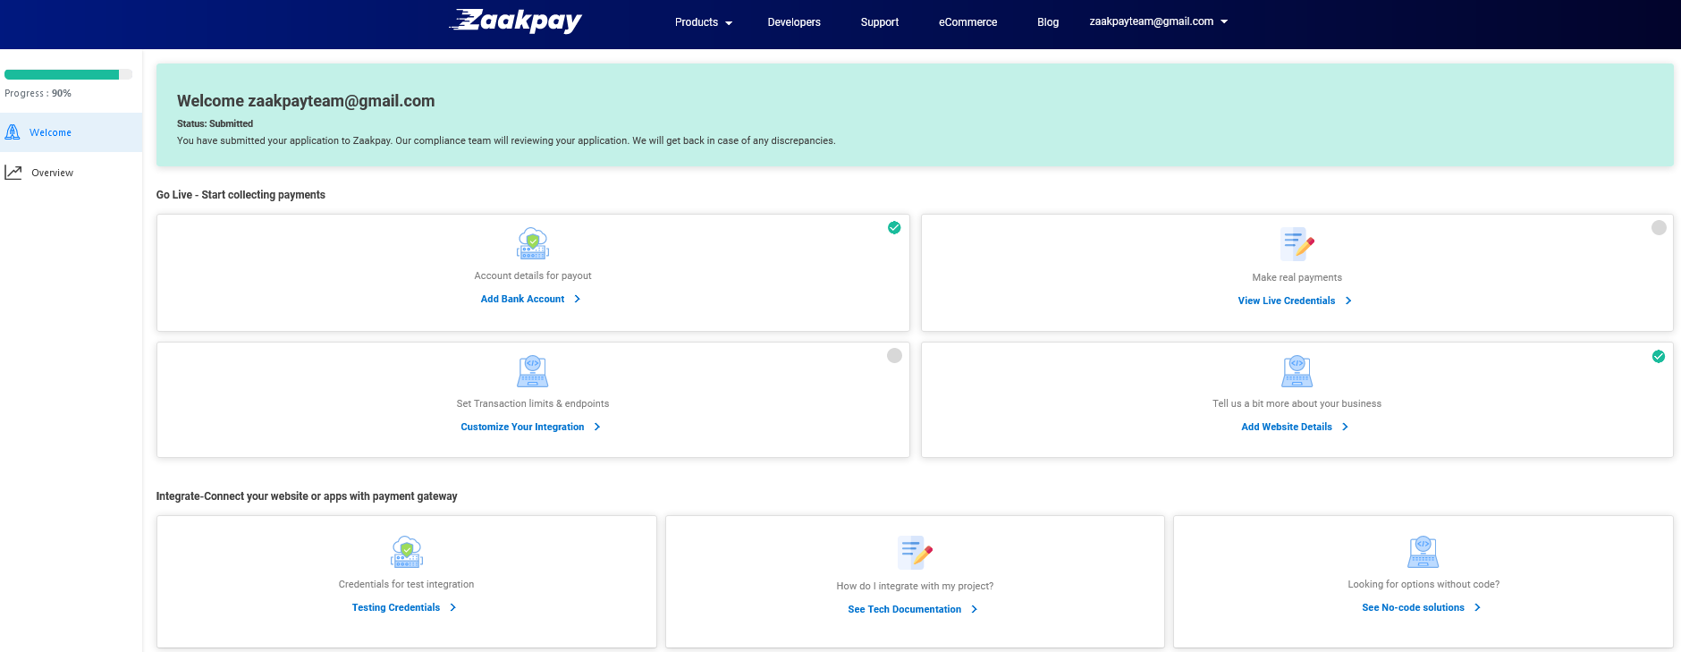Click the Make real payments pencil icon
The height and width of the screenshot is (652, 1681).
1297,243
